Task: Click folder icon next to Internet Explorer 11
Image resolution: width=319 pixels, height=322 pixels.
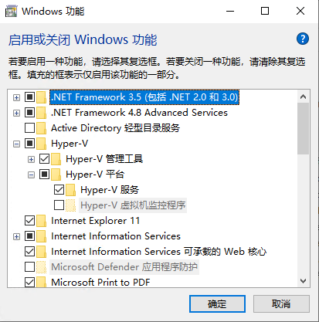Action: (x=42, y=221)
